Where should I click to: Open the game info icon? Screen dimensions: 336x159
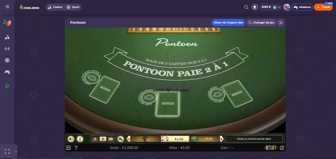pyautogui.click(x=80, y=139)
